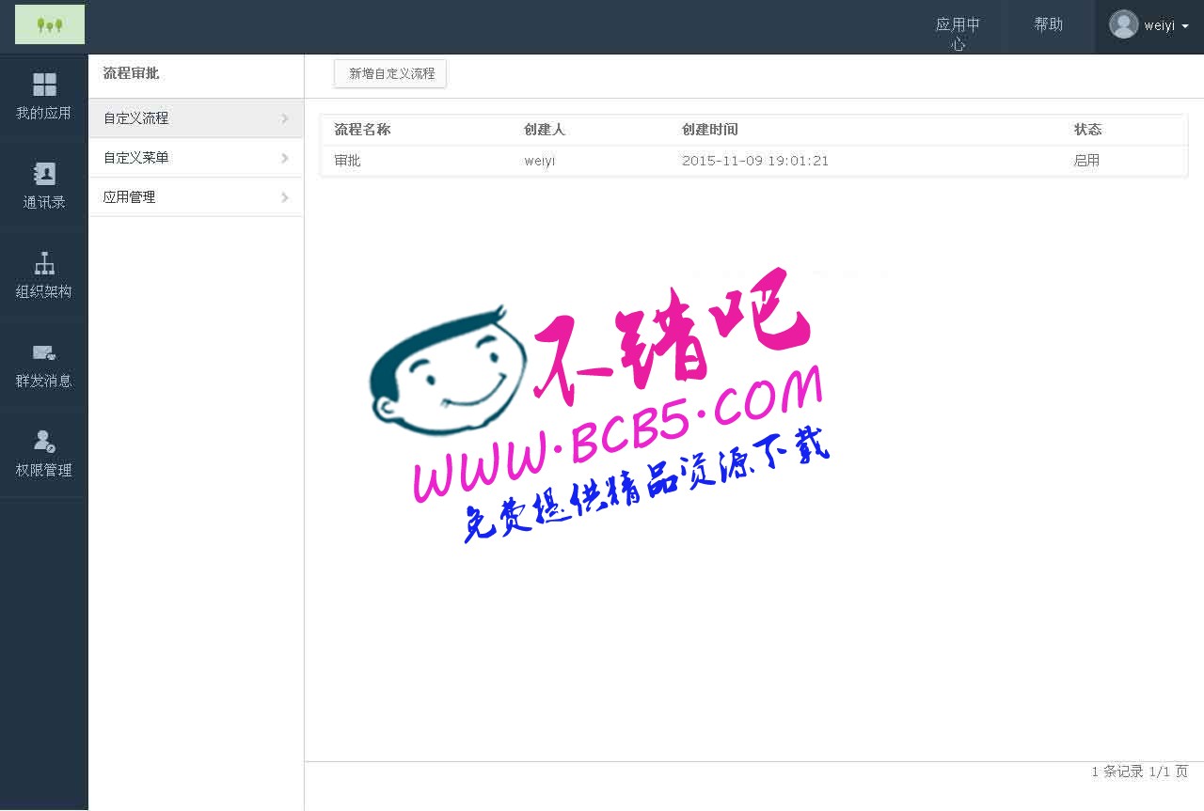
Task: Select the 应用管理 menu item
Action: [130, 197]
